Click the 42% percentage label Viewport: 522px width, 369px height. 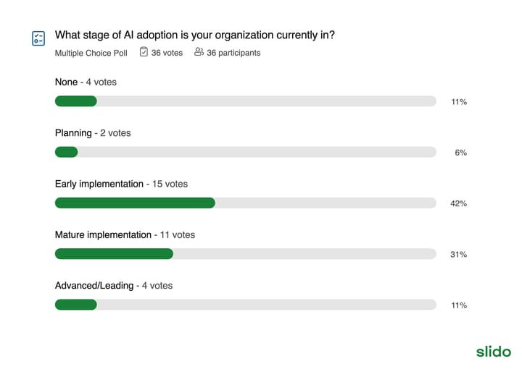[458, 203]
